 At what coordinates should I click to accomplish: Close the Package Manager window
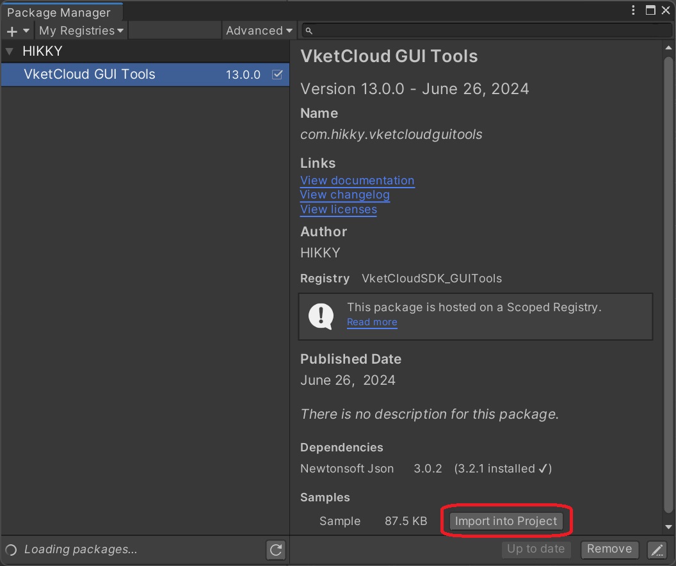pyautogui.click(x=666, y=10)
